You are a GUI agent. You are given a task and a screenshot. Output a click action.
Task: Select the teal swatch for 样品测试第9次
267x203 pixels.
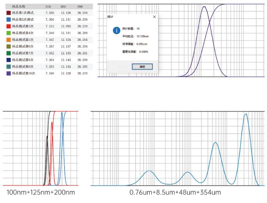(9, 67)
